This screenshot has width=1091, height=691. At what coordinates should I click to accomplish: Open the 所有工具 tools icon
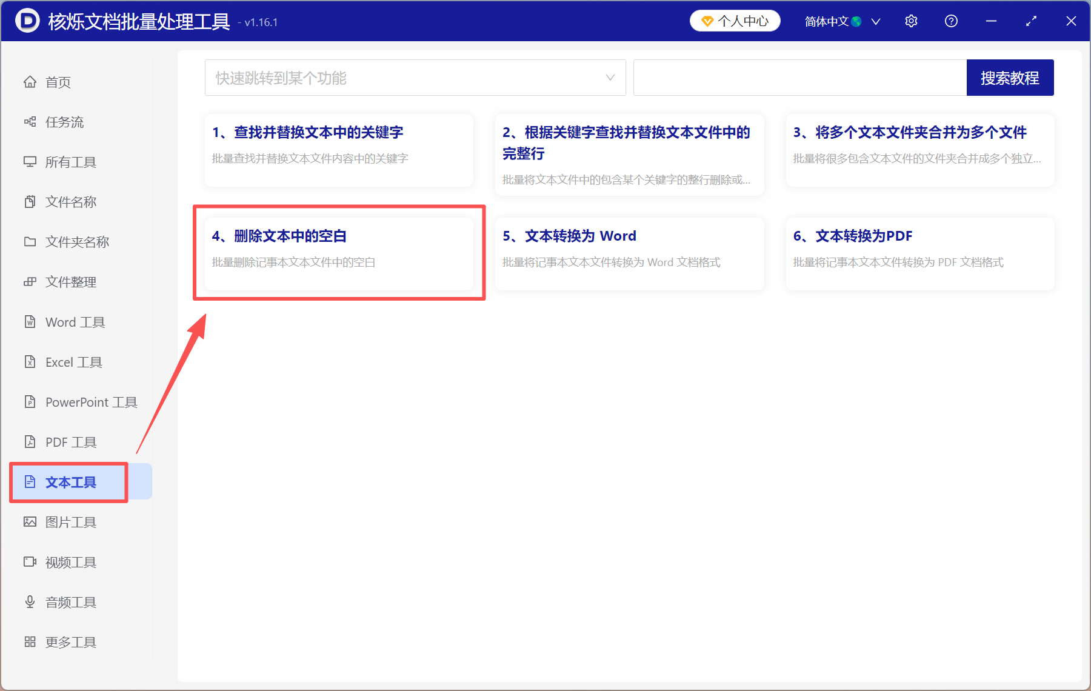tap(30, 162)
